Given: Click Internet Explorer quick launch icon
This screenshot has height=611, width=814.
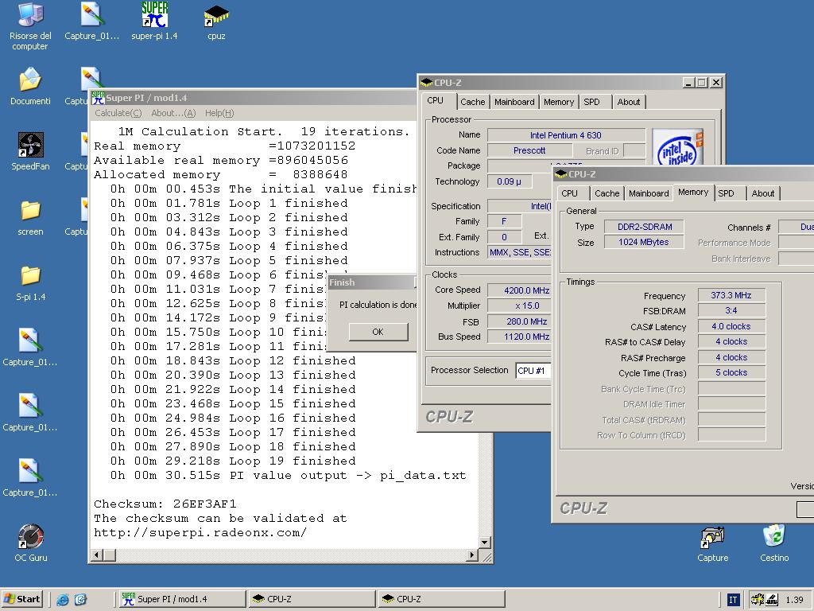Looking at the screenshot, I should click(x=63, y=599).
